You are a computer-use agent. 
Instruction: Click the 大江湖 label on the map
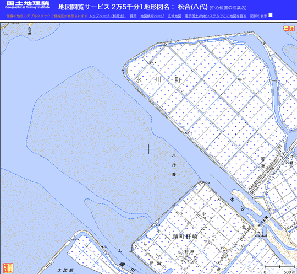tap(65, 270)
